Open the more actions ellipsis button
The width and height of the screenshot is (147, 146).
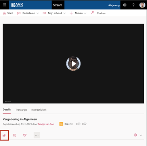(x=37, y=135)
